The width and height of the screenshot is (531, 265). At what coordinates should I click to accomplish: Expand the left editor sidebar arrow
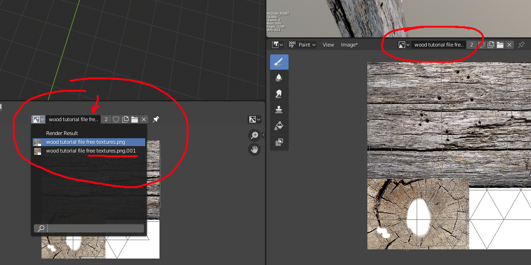pos(264,135)
